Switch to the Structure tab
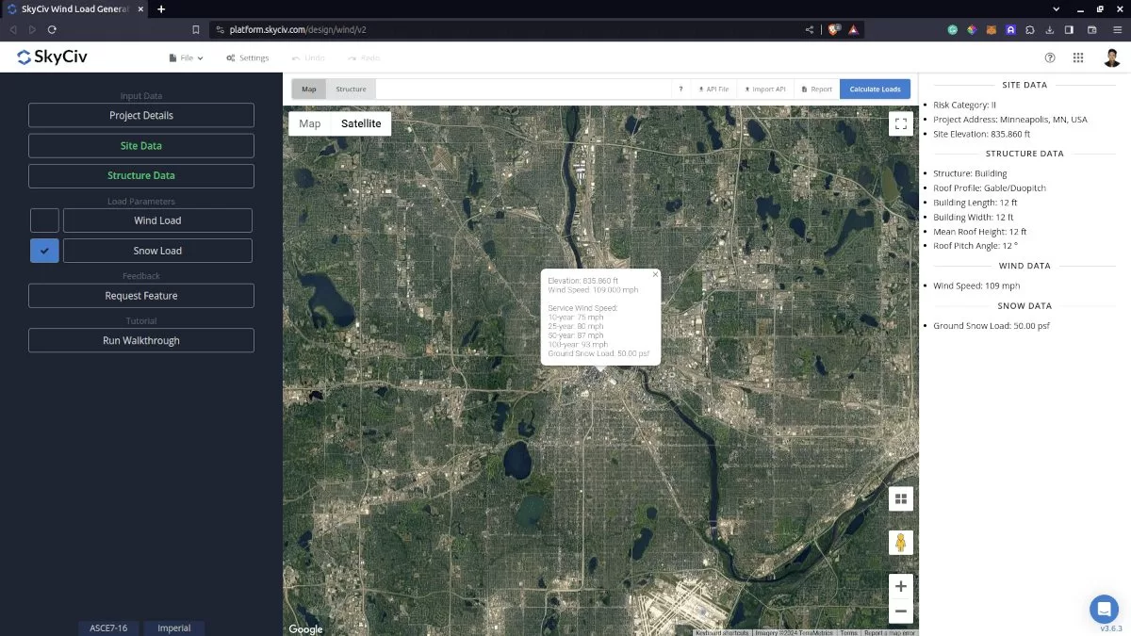 tap(351, 89)
